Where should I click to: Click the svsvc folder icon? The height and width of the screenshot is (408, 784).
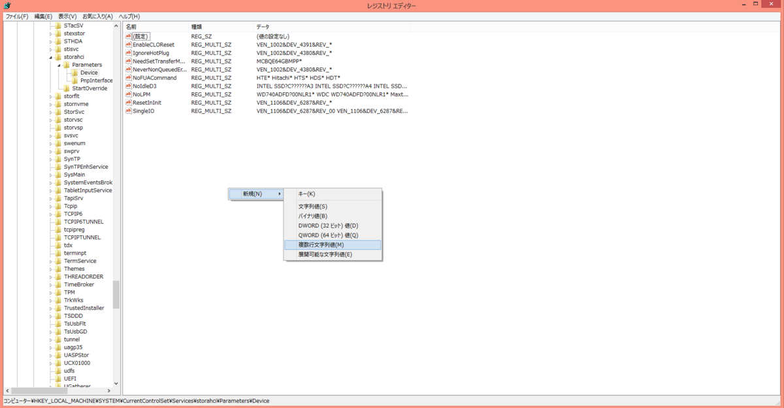tap(58, 135)
